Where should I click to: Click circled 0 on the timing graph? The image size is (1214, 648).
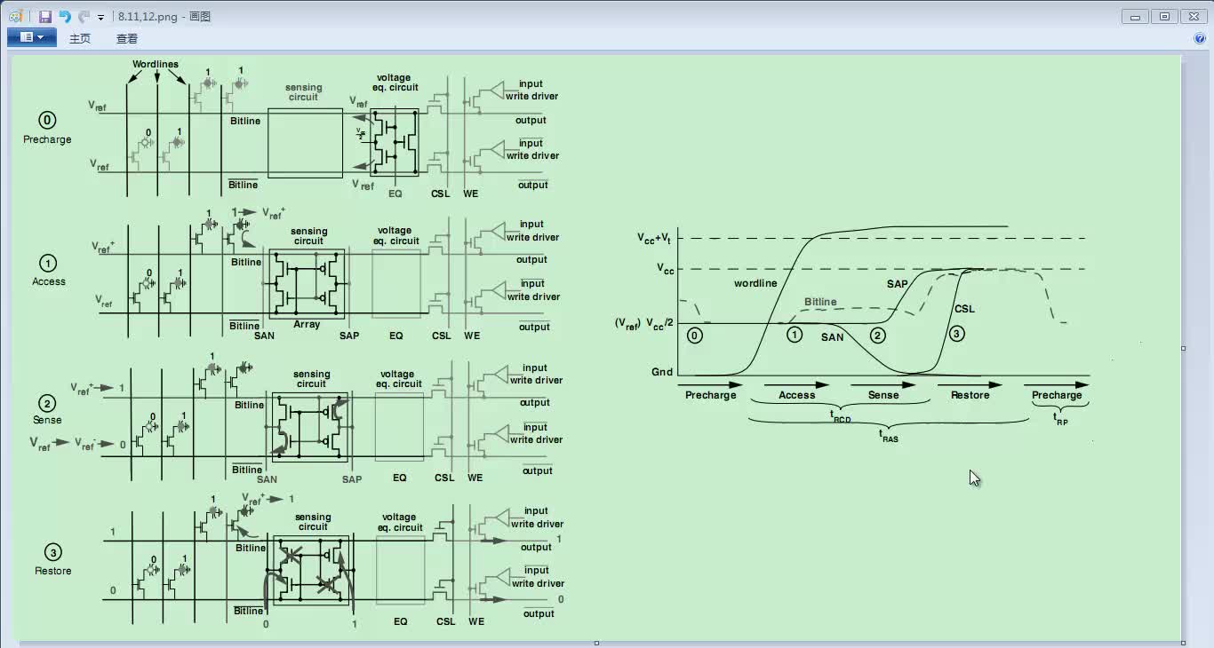(695, 336)
